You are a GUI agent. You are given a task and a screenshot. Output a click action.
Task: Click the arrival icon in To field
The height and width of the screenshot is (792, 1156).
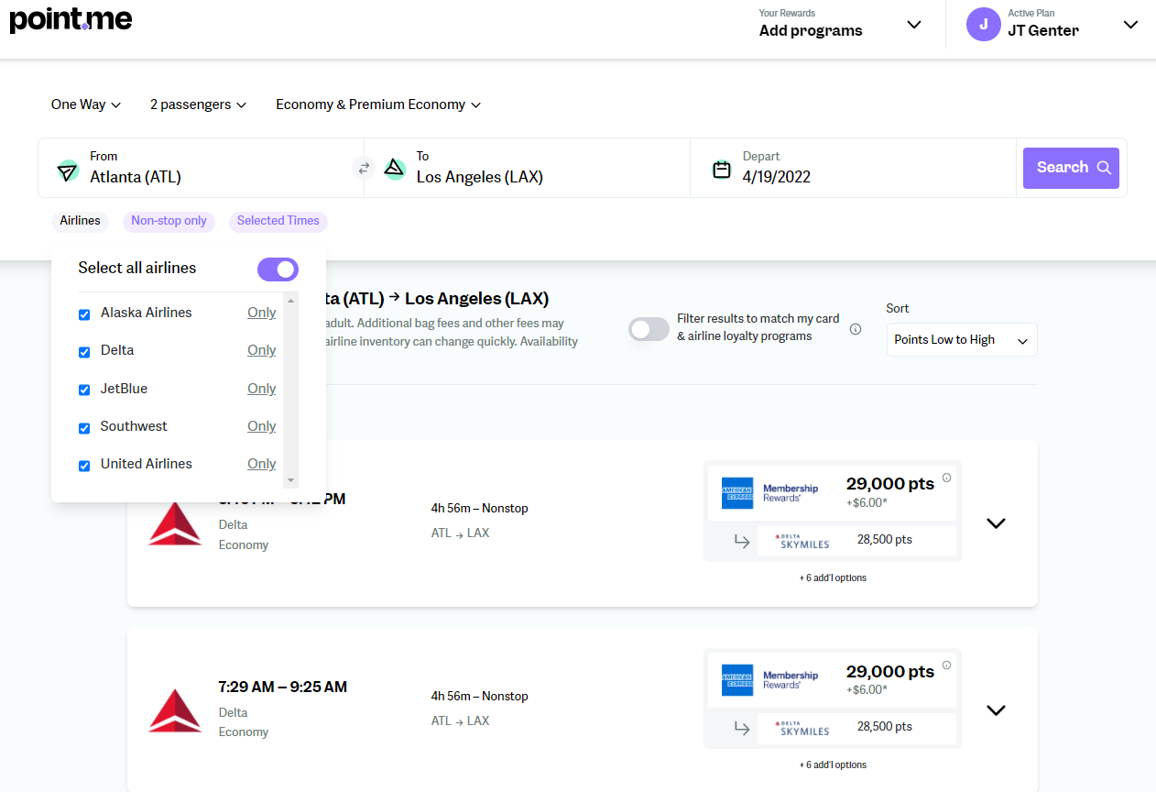(394, 168)
